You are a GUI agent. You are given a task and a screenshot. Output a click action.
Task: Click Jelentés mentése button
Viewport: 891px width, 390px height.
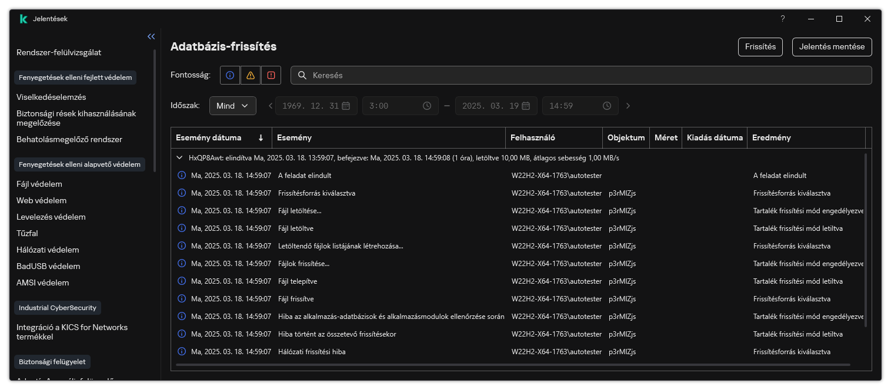tap(832, 47)
